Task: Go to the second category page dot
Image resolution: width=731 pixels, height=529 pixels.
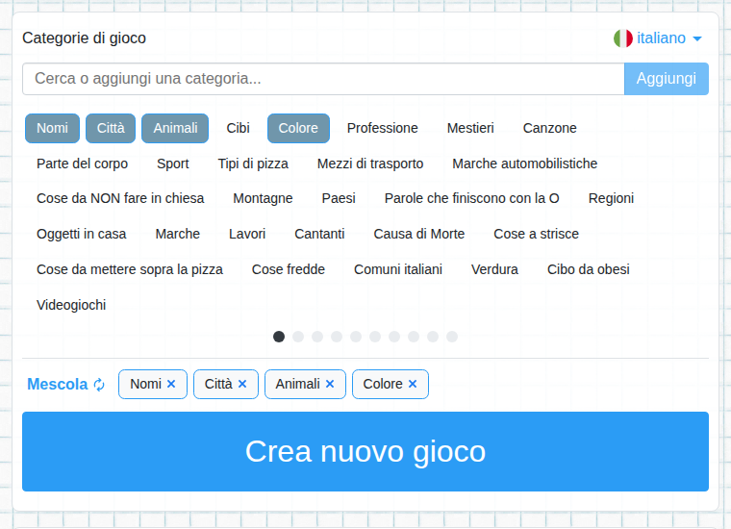Action: pyautogui.click(x=298, y=337)
